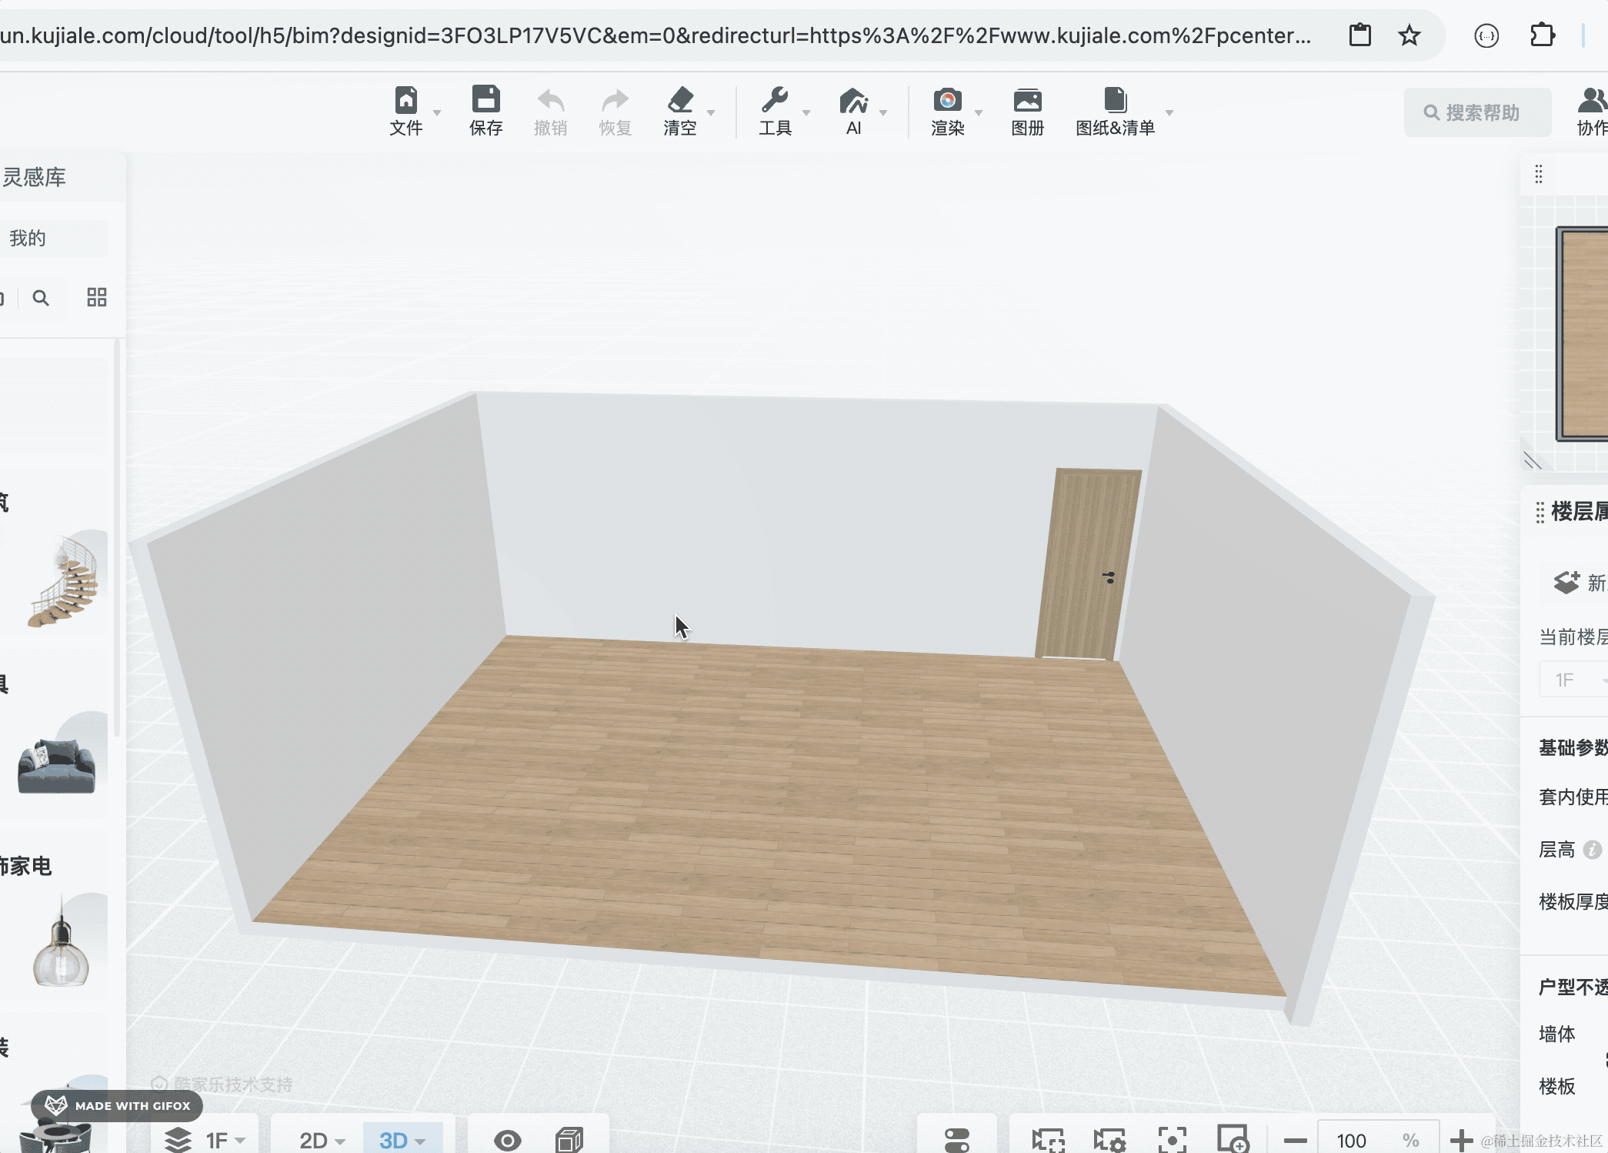Click the 墙体 label in right panel
This screenshot has width=1608, height=1153.
pyautogui.click(x=1557, y=1034)
